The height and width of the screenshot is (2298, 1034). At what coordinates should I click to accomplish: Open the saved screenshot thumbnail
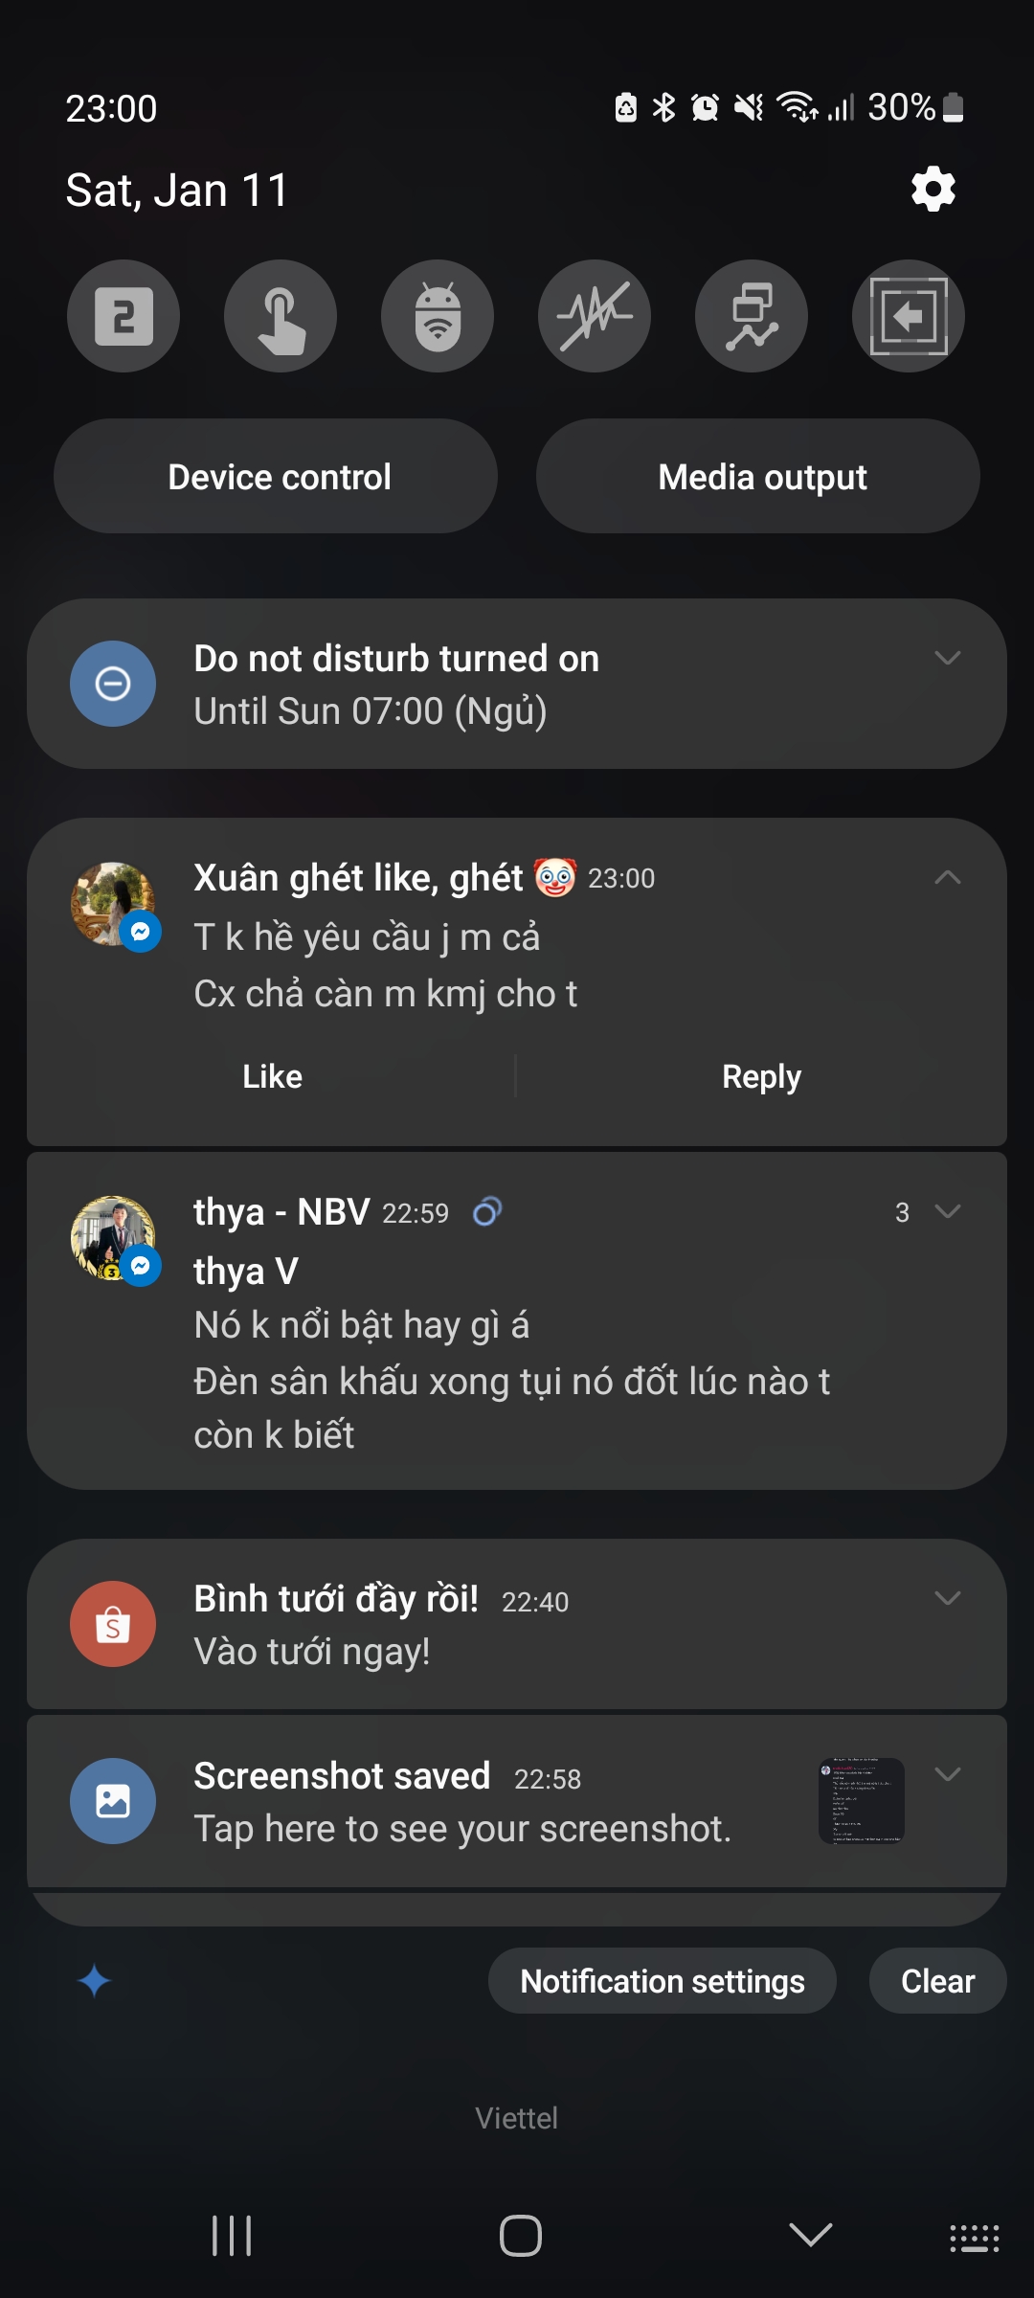click(861, 1800)
